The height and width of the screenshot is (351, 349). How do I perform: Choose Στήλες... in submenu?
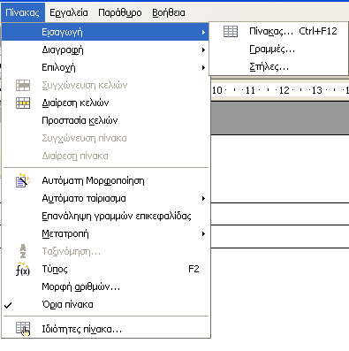pyautogui.click(x=278, y=67)
